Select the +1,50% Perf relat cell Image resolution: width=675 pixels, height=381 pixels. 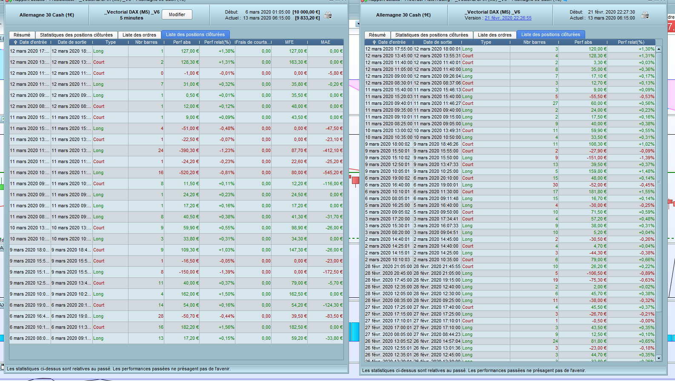click(217, 294)
